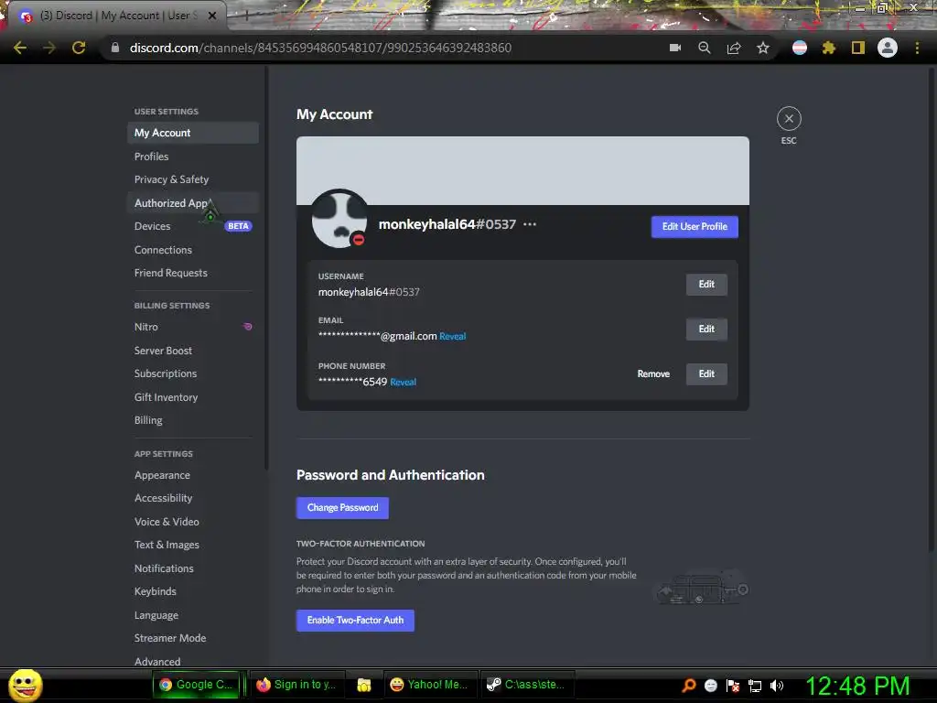Edit the phone number
Viewport: 937px width, 703px height.
(706, 373)
